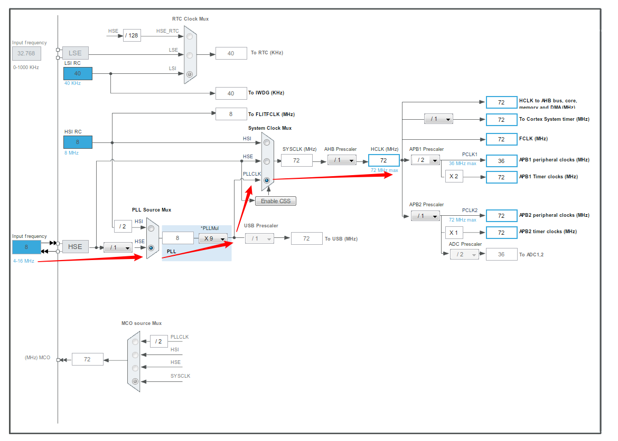Open the ADC Prescaler dropdown
Viewport: 618px width, 441px height.
coord(464,254)
